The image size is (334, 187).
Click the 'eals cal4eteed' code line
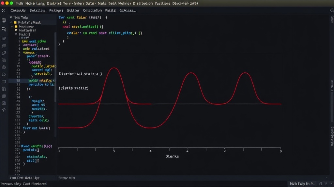36,49
